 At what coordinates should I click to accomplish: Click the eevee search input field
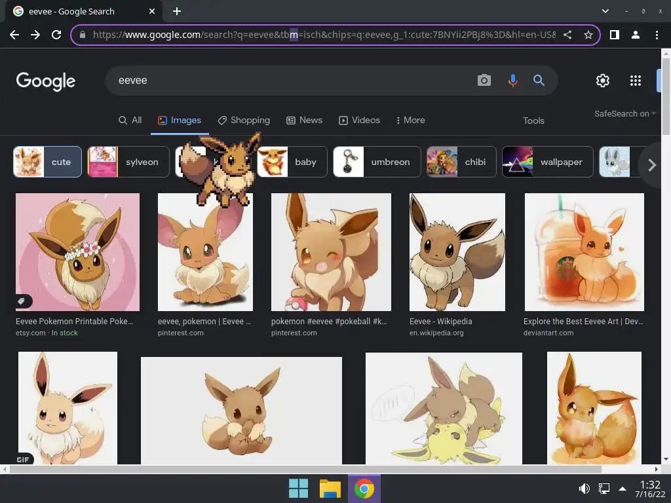coord(291,81)
